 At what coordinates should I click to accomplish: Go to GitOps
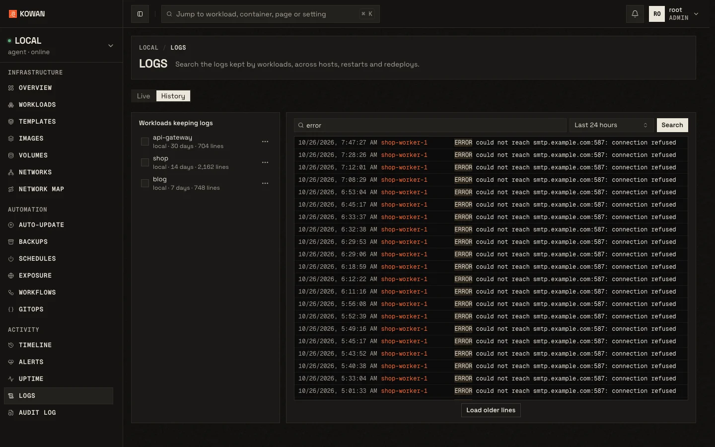click(59, 309)
